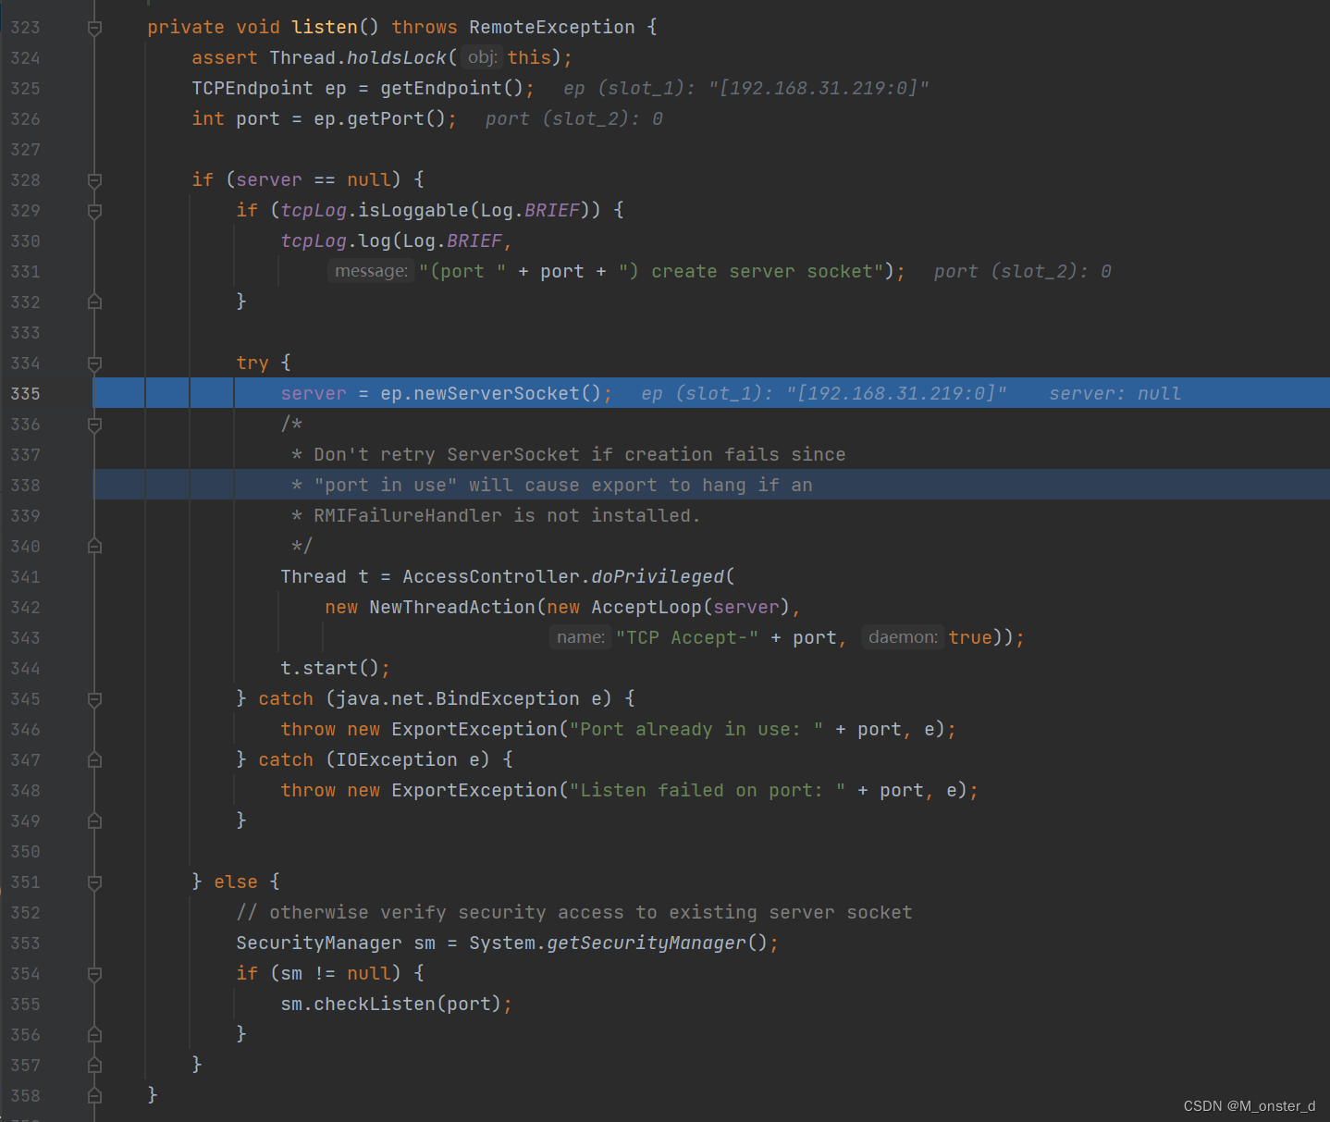Click the inline debug value 'port (slot_2): 0' on line 326

click(574, 119)
